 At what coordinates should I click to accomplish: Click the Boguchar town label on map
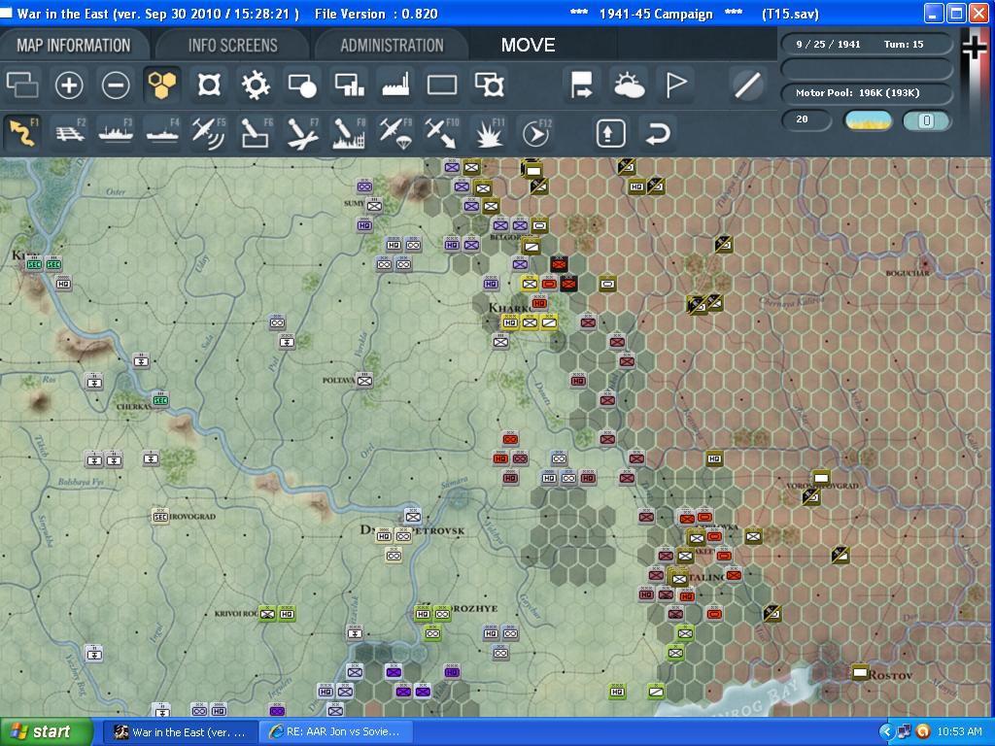(908, 273)
